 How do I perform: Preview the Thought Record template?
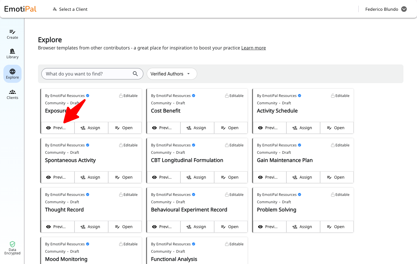pos(58,227)
